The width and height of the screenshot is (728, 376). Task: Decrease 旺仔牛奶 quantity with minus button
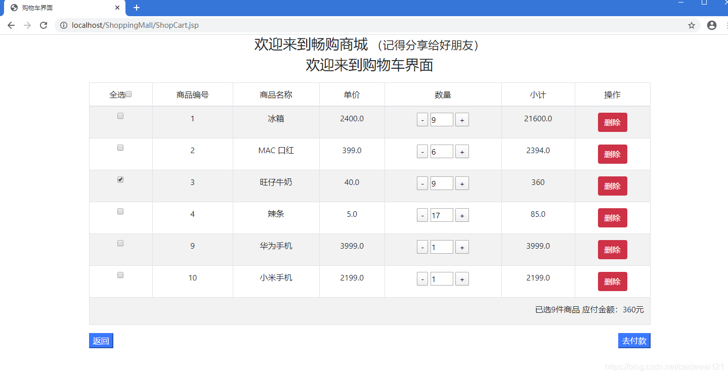(x=422, y=183)
